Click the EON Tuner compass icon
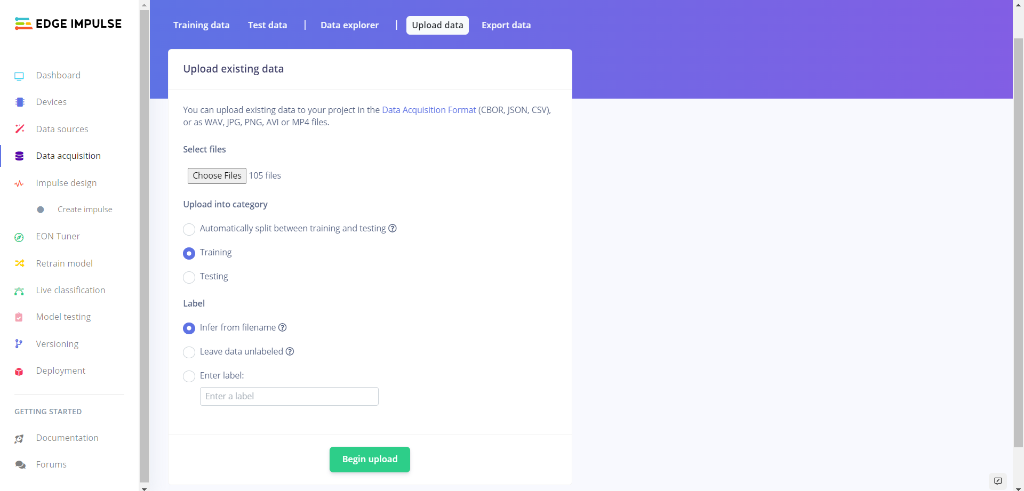Image resolution: width=1024 pixels, height=491 pixels. point(19,237)
